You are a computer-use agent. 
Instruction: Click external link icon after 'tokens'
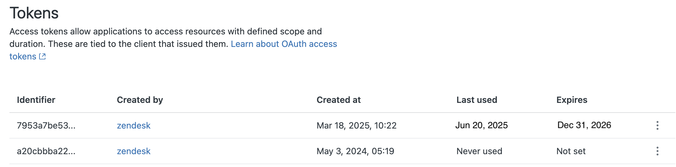tap(42, 56)
